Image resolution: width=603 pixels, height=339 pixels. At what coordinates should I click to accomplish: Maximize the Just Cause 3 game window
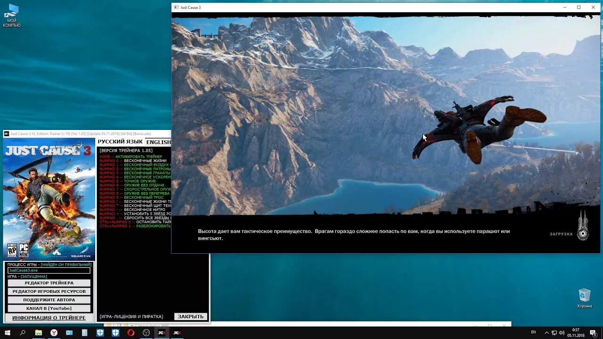(579, 8)
